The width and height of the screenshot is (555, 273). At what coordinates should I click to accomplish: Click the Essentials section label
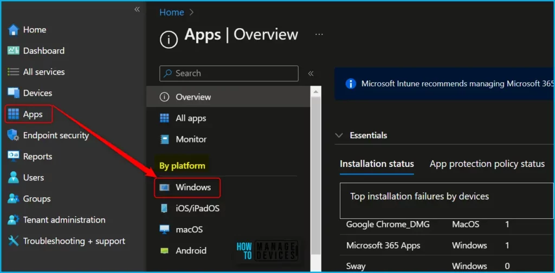[369, 135]
